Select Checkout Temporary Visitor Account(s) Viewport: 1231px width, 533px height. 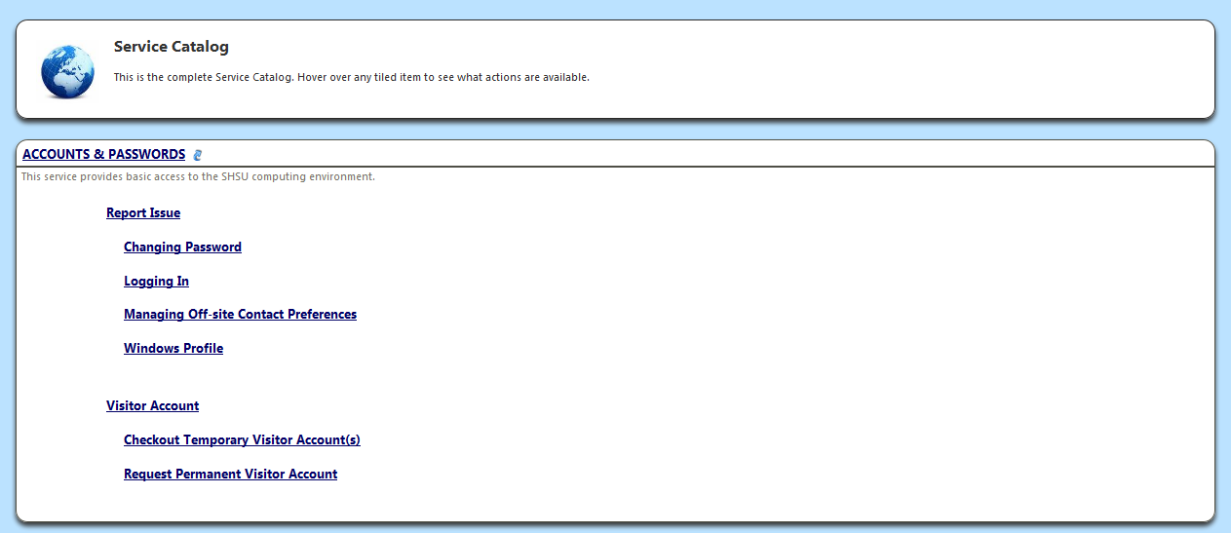pos(242,439)
